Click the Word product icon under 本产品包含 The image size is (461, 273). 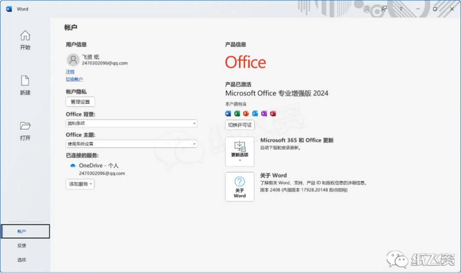[228, 113]
